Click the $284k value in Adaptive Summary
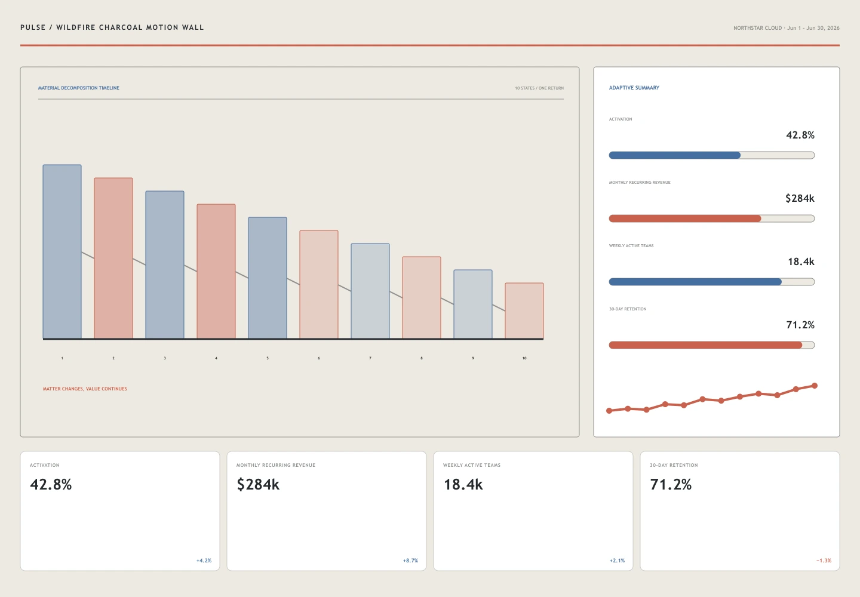The width and height of the screenshot is (860, 597). click(800, 198)
